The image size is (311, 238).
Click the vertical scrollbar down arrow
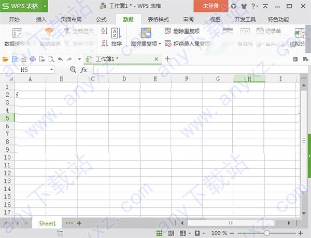304,213
